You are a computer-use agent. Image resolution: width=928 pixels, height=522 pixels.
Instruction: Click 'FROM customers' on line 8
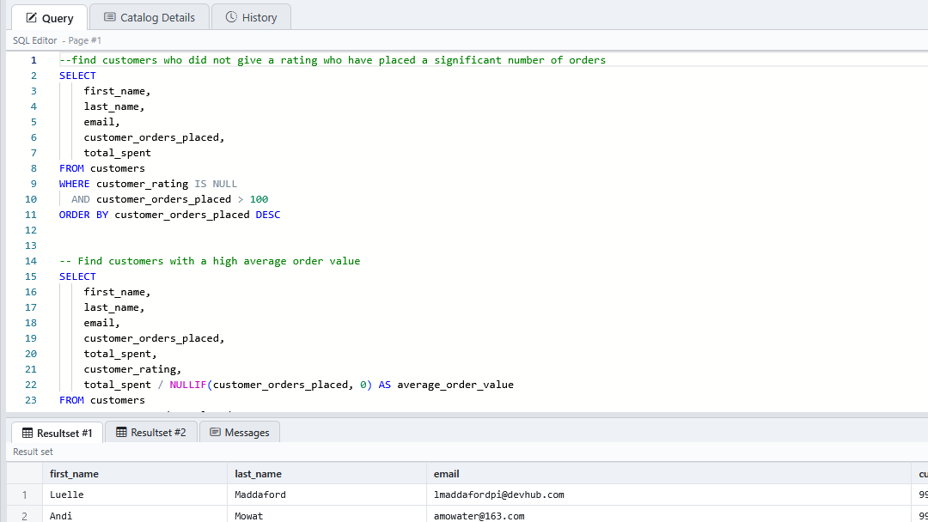pos(101,168)
